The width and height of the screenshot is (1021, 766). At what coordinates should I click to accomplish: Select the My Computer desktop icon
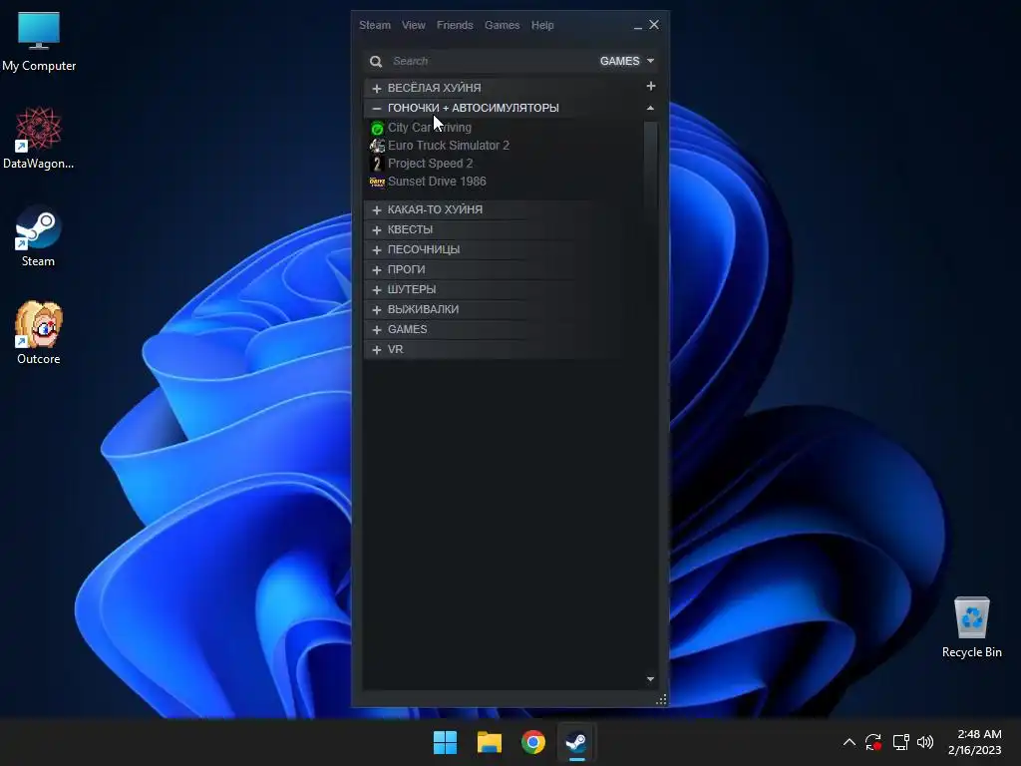pos(39,41)
